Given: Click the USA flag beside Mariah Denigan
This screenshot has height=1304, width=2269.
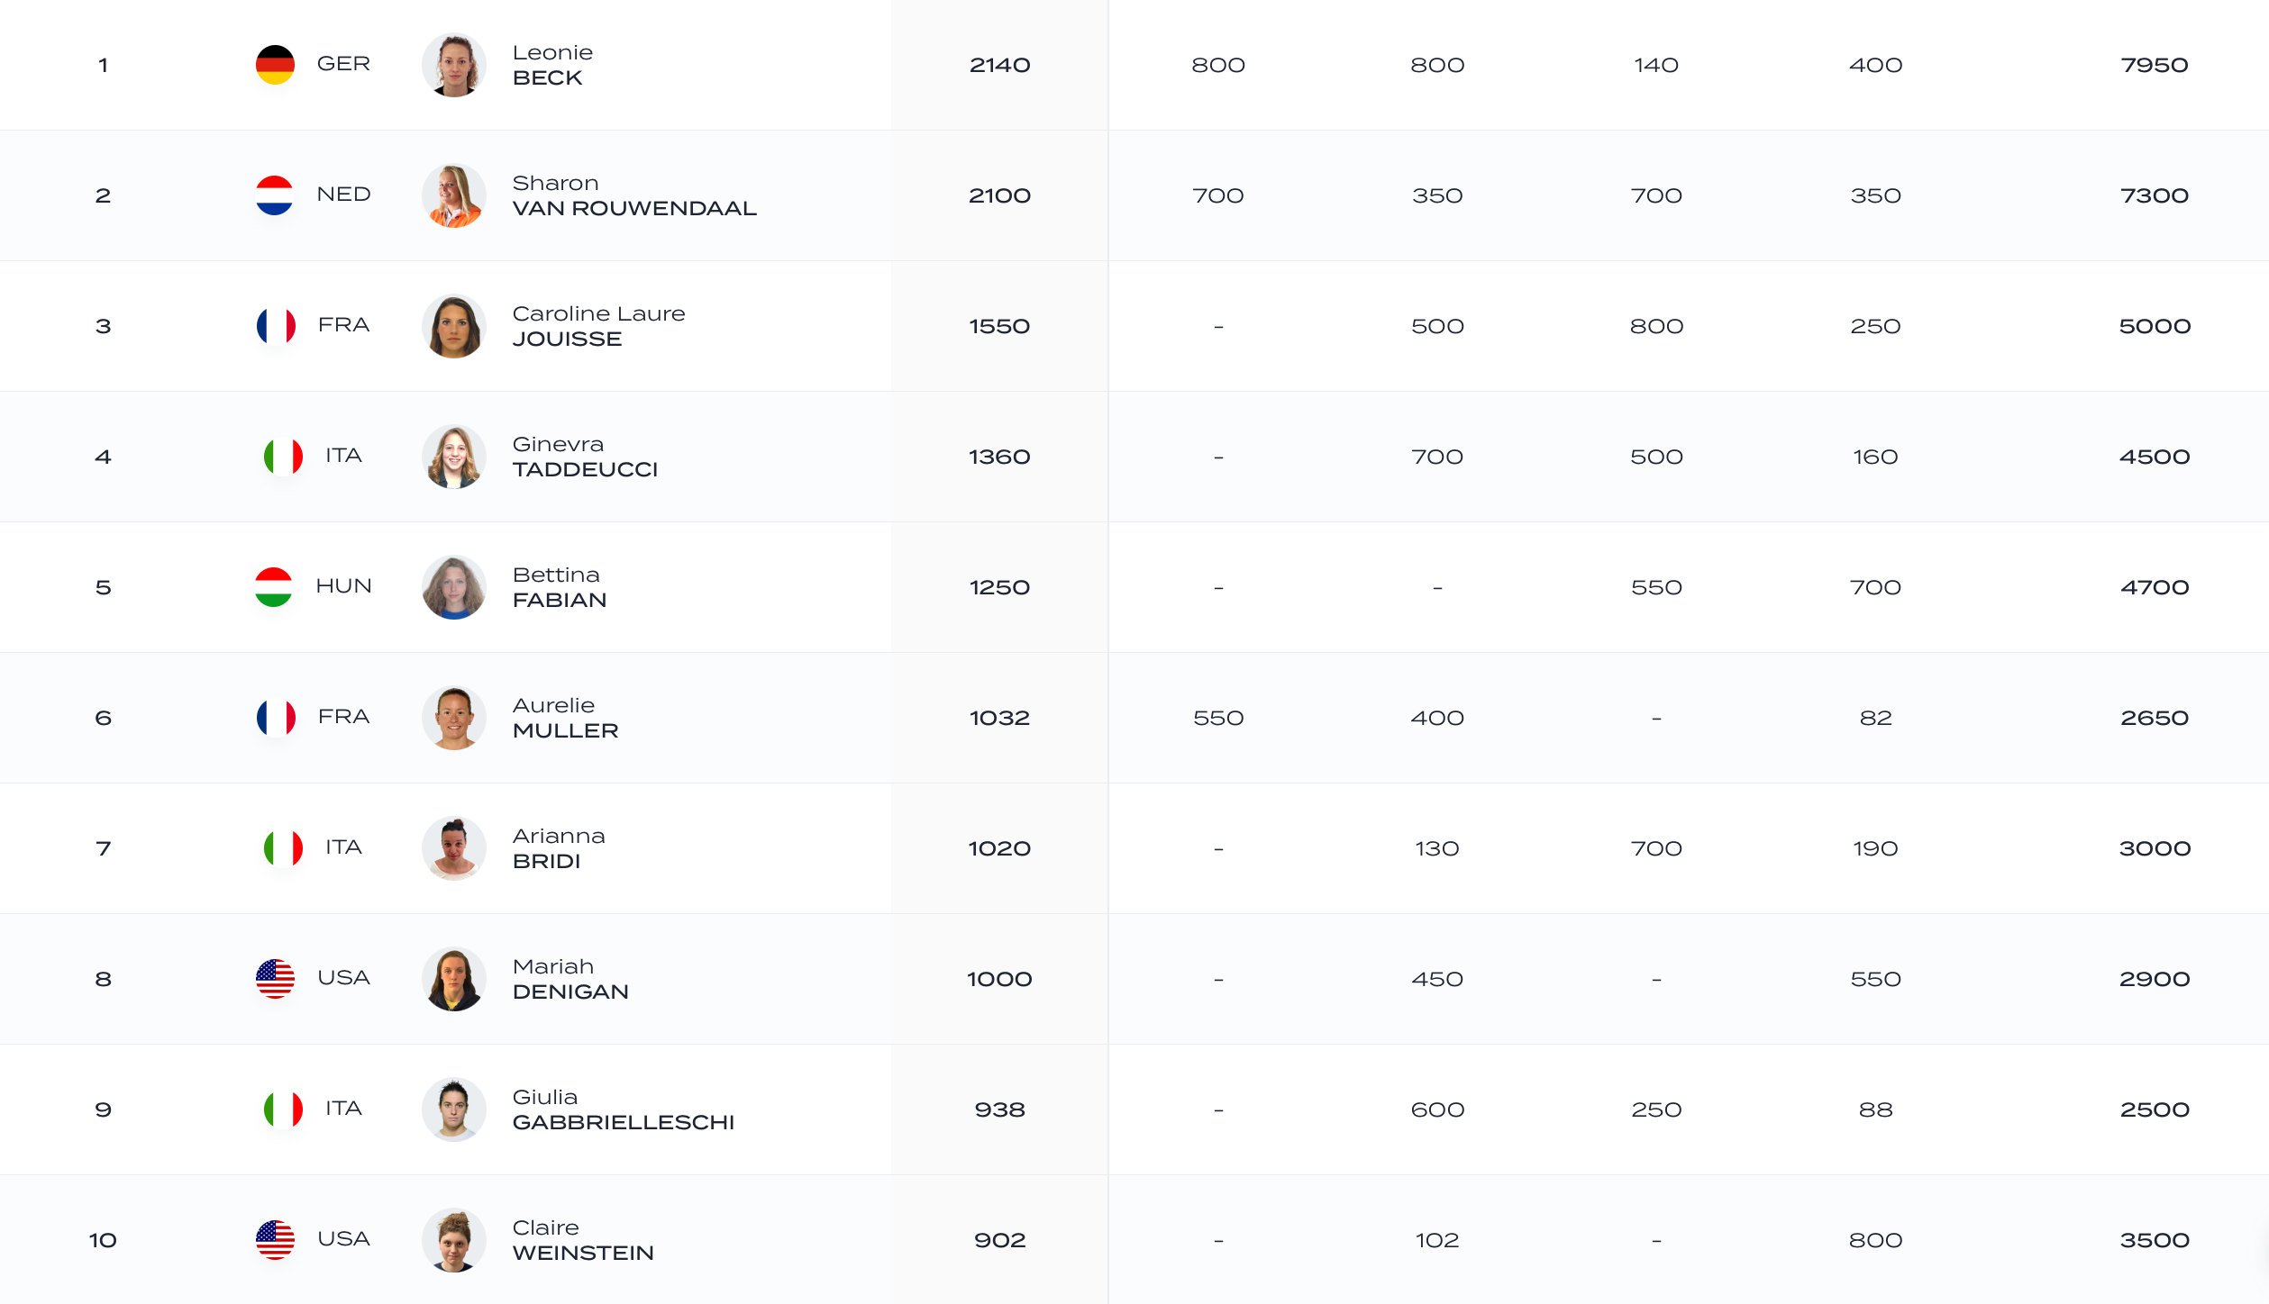Looking at the screenshot, I should point(275,979).
